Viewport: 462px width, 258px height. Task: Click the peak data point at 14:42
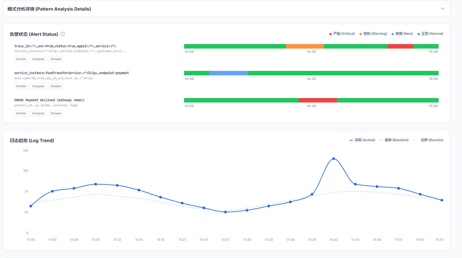click(x=334, y=159)
